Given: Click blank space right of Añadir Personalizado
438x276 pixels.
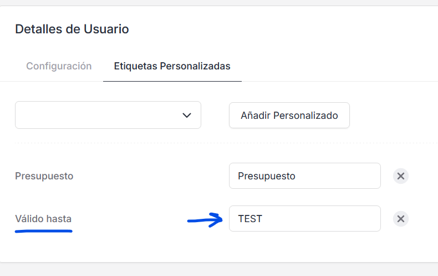Looking at the screenshot, I should click(x=394, y=116).
